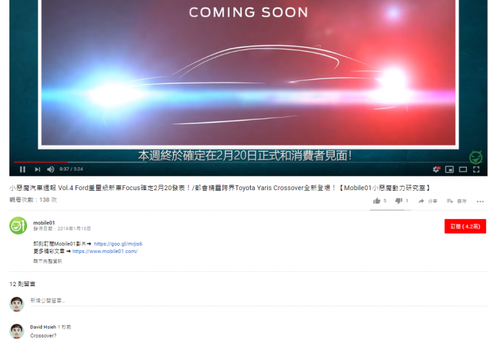Click the video progress bar
The image size is (488, 343).
[x=248, y=162]
